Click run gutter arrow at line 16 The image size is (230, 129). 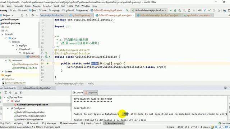coord(48,63)
